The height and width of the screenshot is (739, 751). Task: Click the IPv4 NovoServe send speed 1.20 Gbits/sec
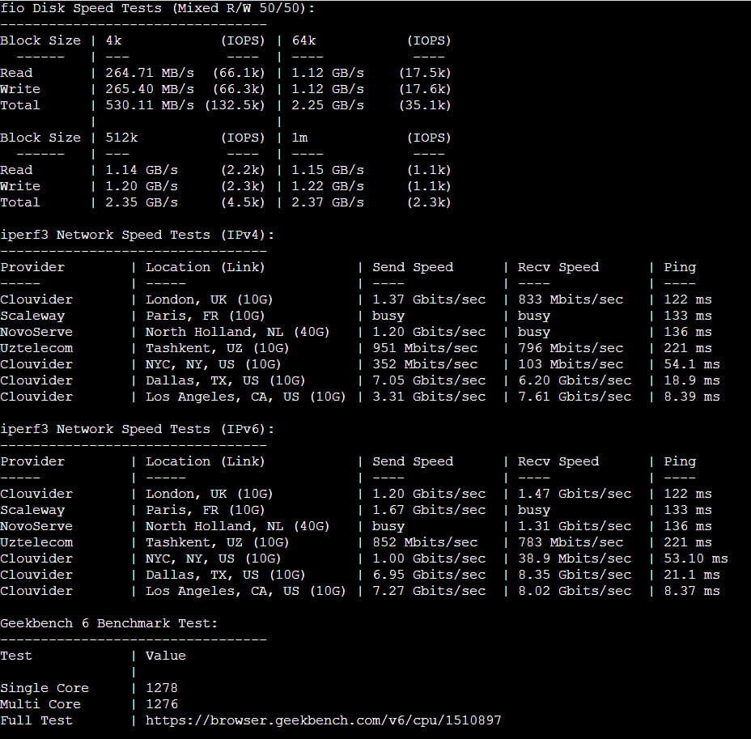(429, 332)
